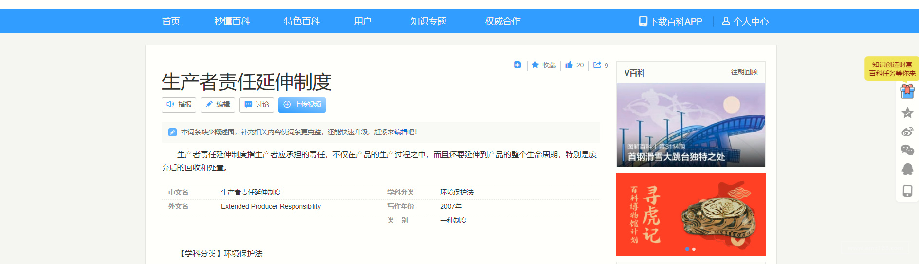Click the 环境保护法 value in info table

(457, 192)
